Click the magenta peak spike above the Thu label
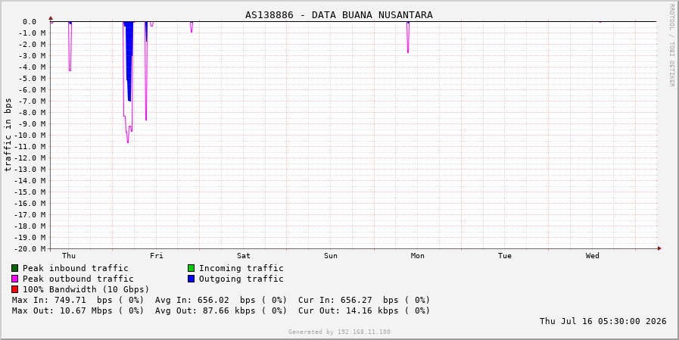This screenshot has width=679, height=340. click(70, 46)
